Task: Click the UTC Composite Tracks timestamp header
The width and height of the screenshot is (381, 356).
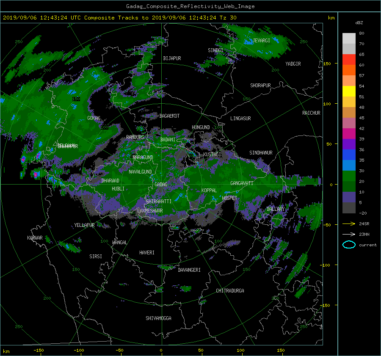Action: (x=119, y=18)
